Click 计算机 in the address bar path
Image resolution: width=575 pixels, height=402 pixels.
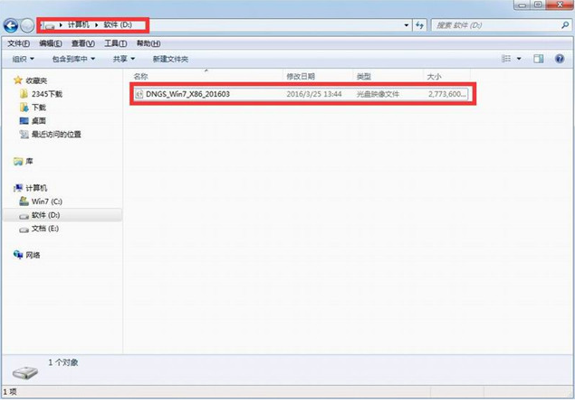[x=79, y=25]
